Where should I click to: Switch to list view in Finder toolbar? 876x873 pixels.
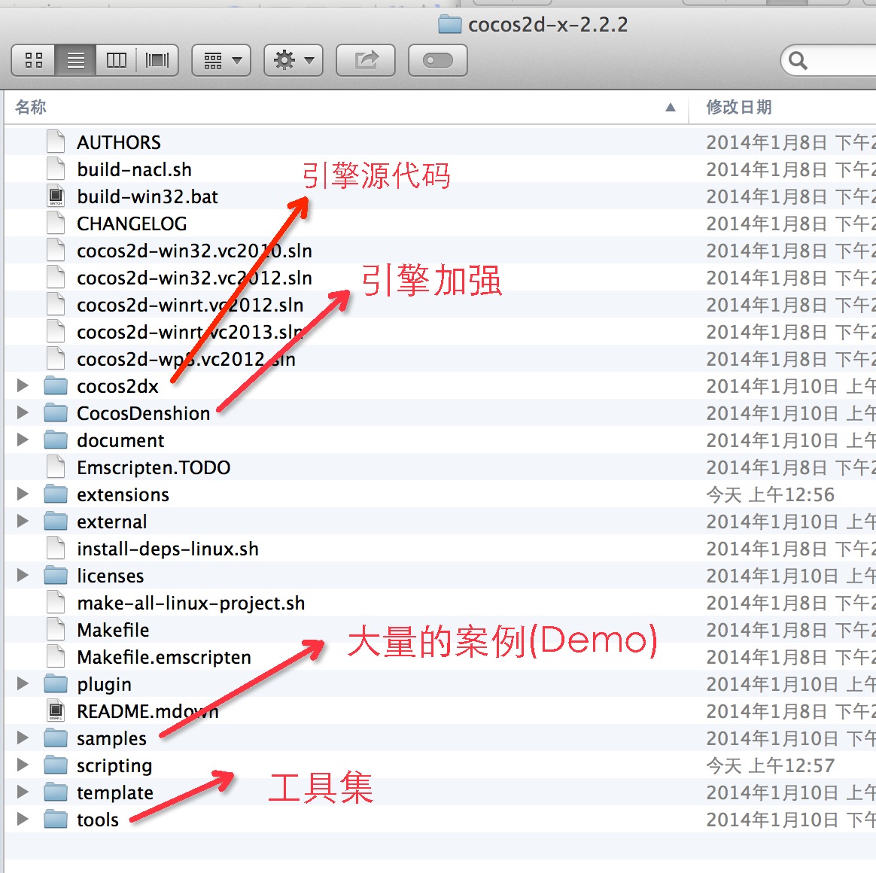pyautogui.click(x=75, y=59)
